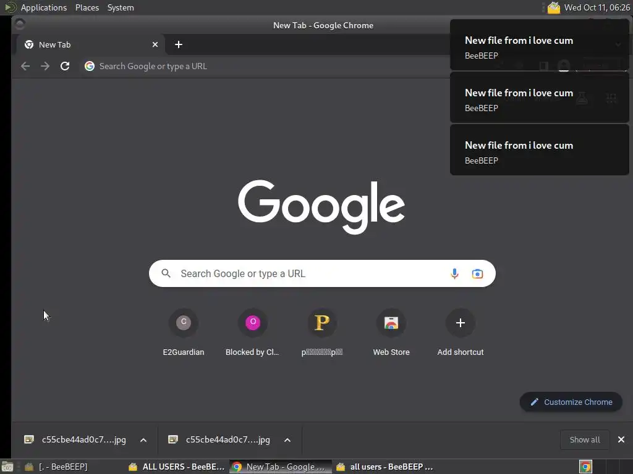633x474 pixels.
Task: Open the gold P shortcut tile
Action: (322, 332)
